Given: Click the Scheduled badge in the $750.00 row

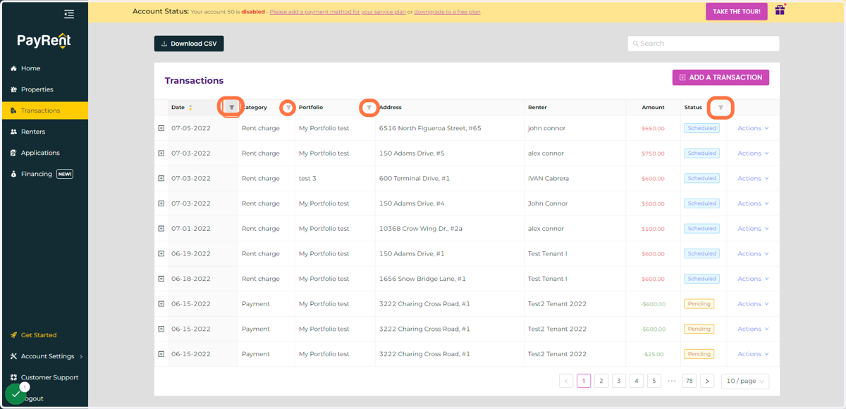Looking at the screenshot, I should click(702, 153).
